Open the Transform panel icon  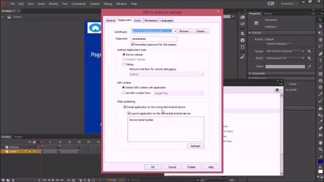click(242, 47)
